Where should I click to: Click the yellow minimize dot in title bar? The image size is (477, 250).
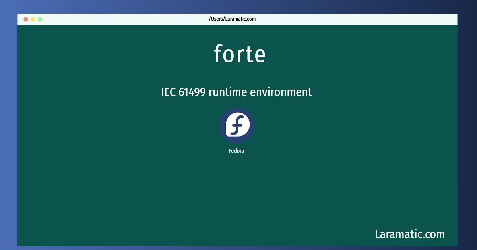click(x=33, y=19)
